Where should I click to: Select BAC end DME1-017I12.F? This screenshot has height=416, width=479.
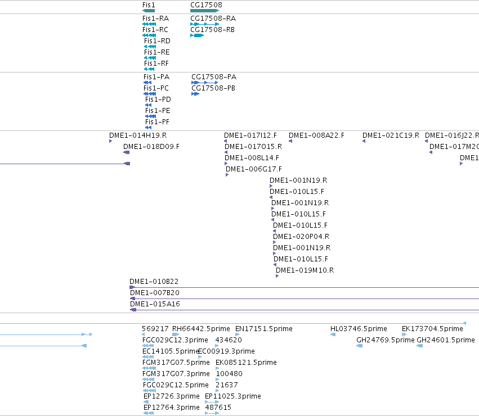click(250, 135)
